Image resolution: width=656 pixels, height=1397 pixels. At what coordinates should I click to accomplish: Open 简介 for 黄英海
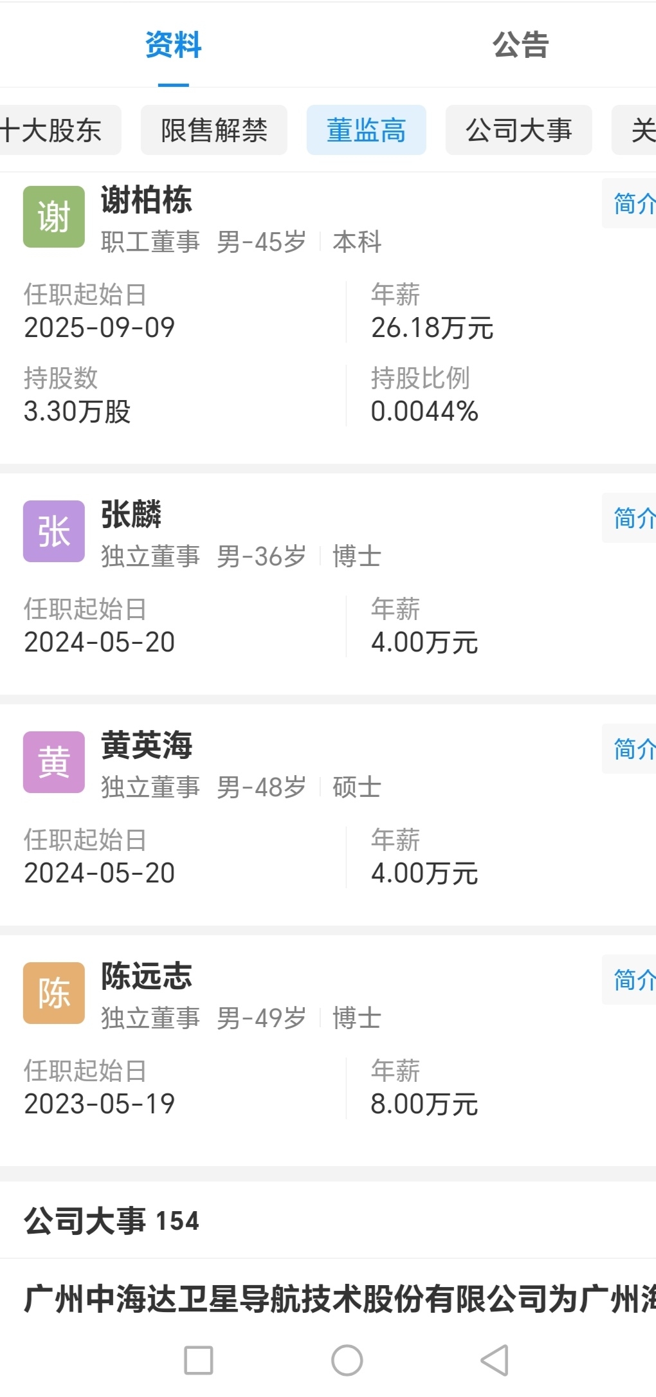(x=630, y=749)
